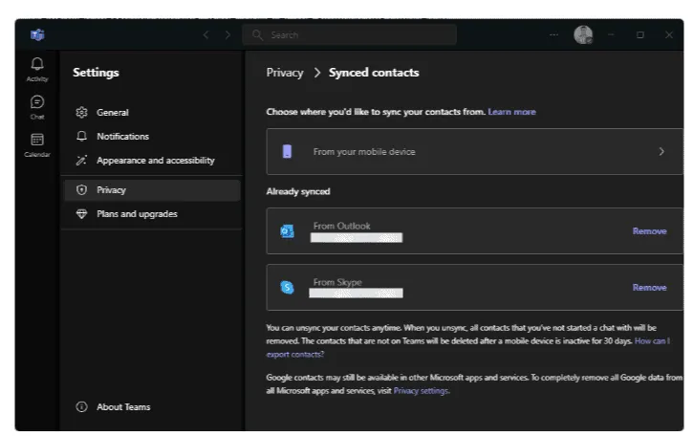Click the Privacy breadcrumb link
This screenshot has height=436, width=693.
(x=284, y=73)
